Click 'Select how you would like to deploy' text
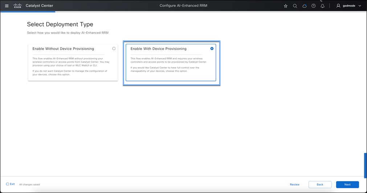The height and width of the screenshot is (193, 367). tap(68, 33)
